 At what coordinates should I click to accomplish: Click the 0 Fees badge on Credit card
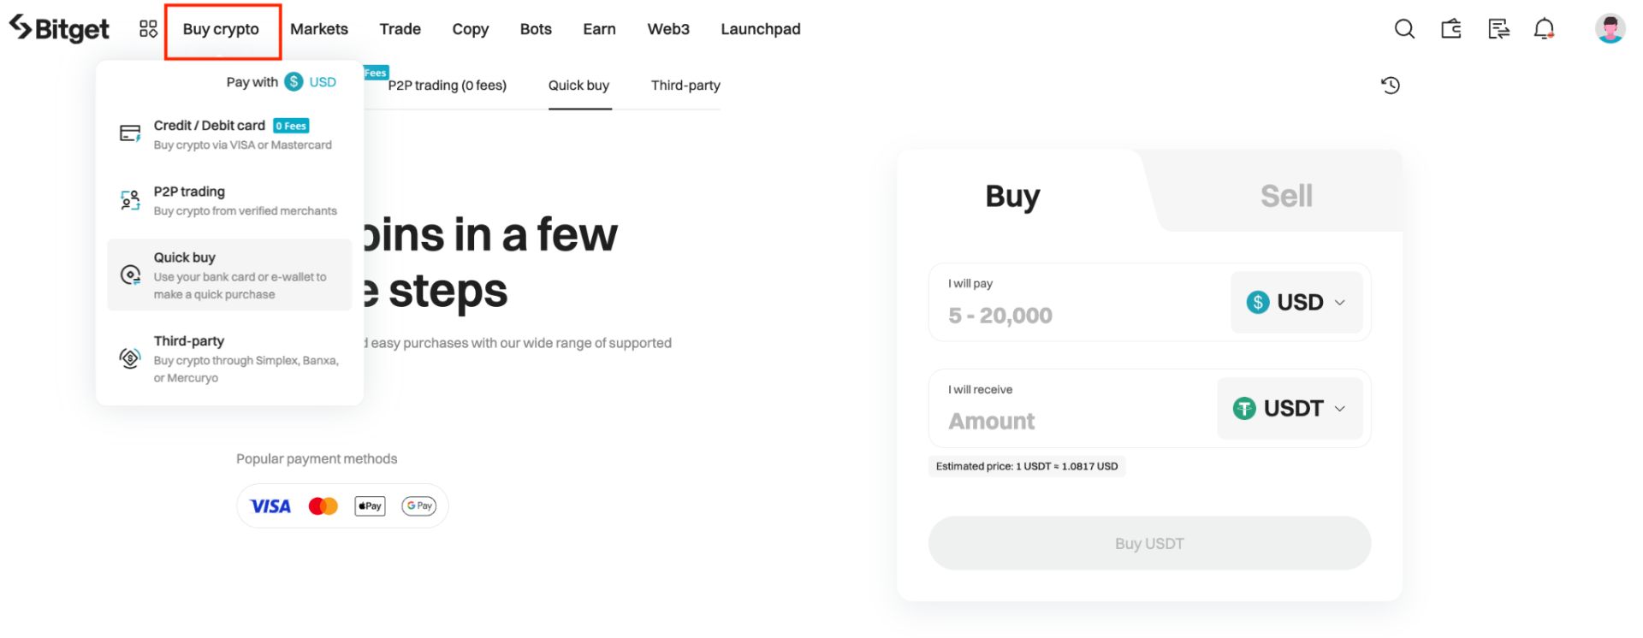tap(291, 126)
